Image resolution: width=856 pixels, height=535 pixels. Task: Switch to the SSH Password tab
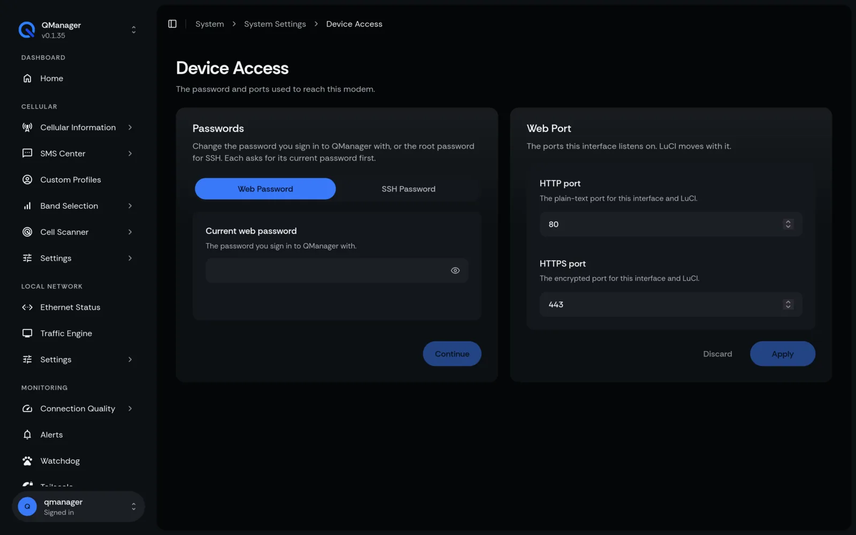(x=409, y=189)
